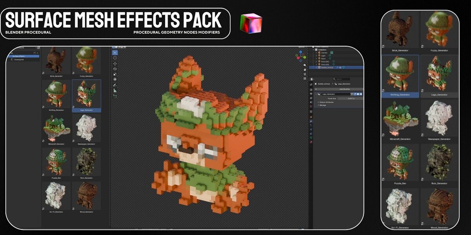Viewport: 471px width, 235px height.
Task: Select the Scale tool in viewport toolbar
Action: pyautogui.click(x=115, y=74)
